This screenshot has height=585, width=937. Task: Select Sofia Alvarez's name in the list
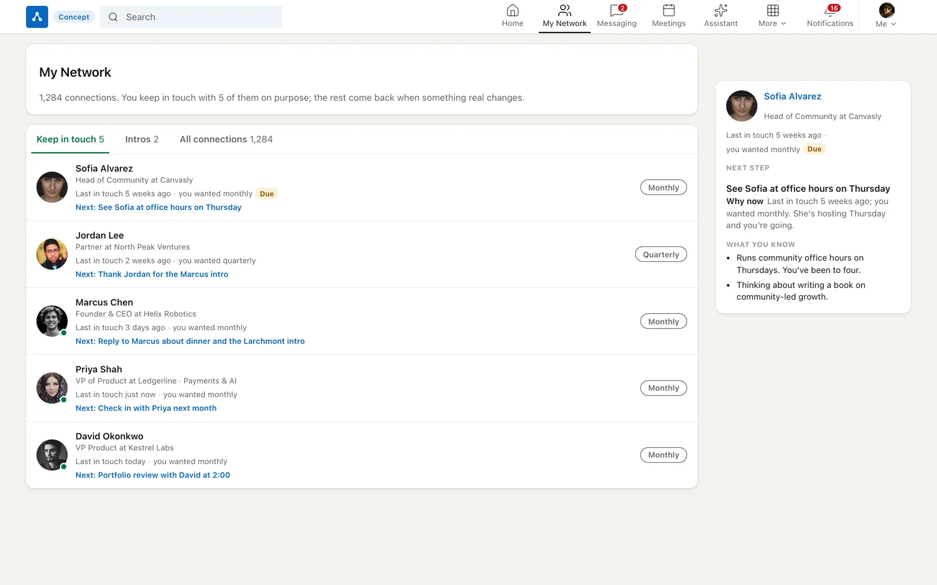[104, 168]
